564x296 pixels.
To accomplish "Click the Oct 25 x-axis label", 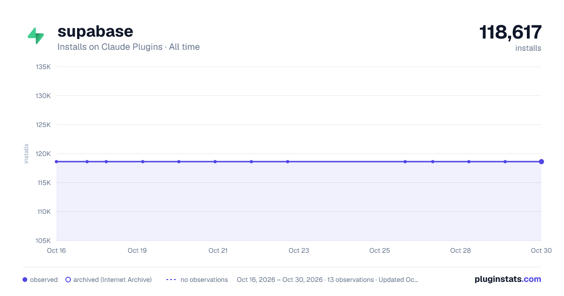I will pos(380,250).
